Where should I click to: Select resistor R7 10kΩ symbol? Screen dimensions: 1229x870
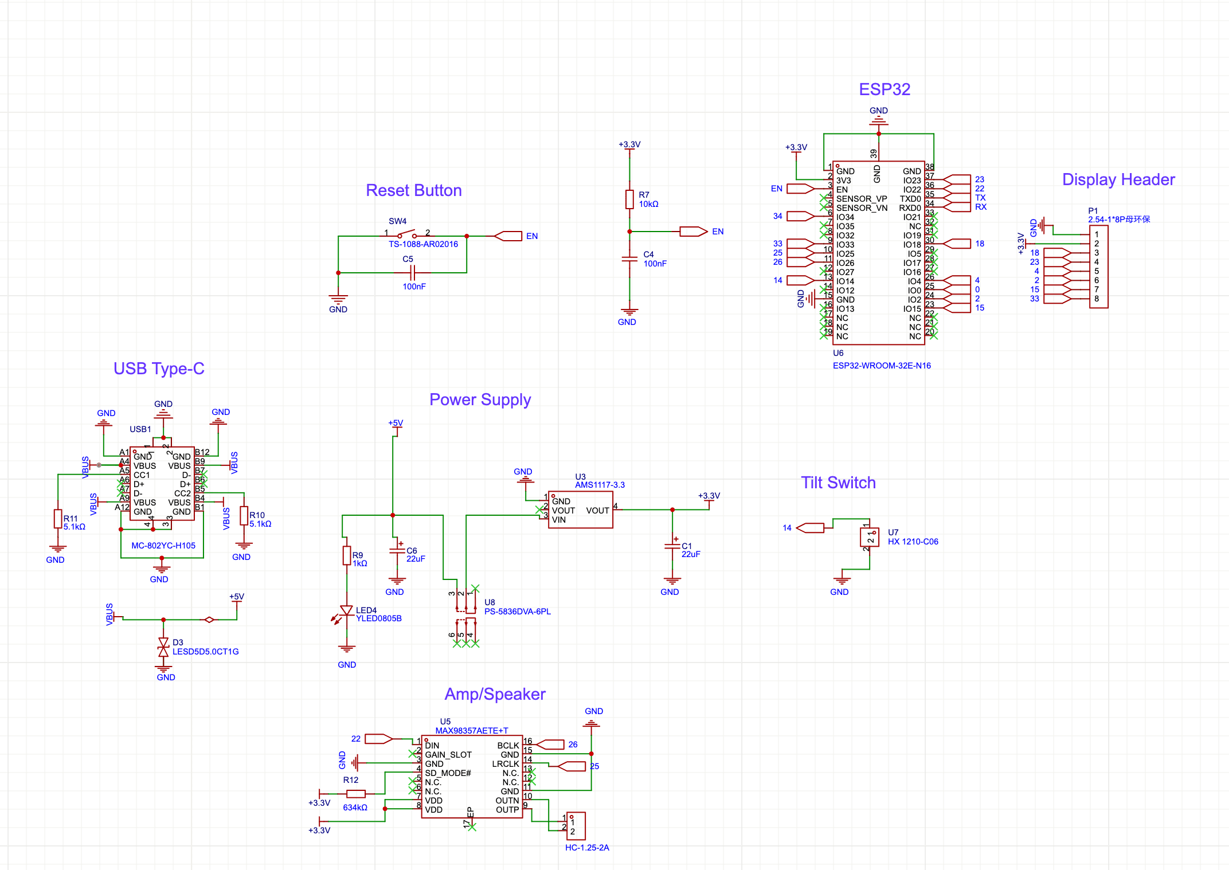tap(629, 199)
